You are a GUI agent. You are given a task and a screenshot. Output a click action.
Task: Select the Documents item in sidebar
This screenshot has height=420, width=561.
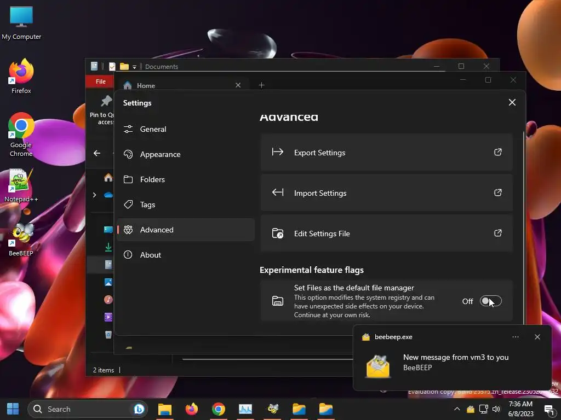pyautogui.click(x=108, y=265)
